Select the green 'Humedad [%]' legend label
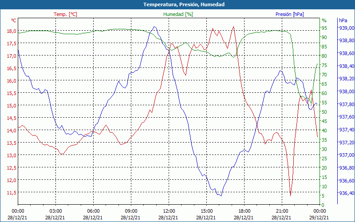This screenshot has width=355, height=222. (x=178, y=14)
